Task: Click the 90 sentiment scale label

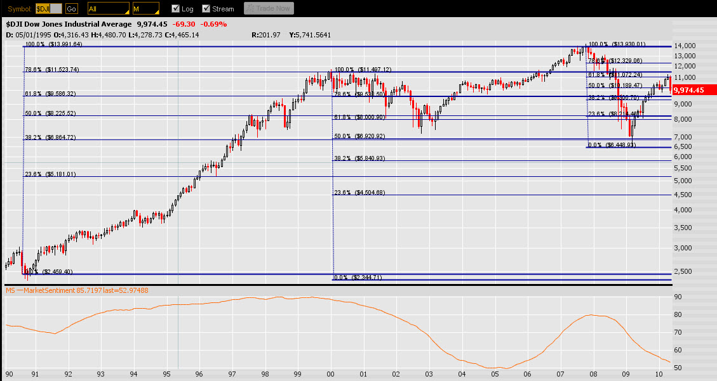Action: [678, 297]
